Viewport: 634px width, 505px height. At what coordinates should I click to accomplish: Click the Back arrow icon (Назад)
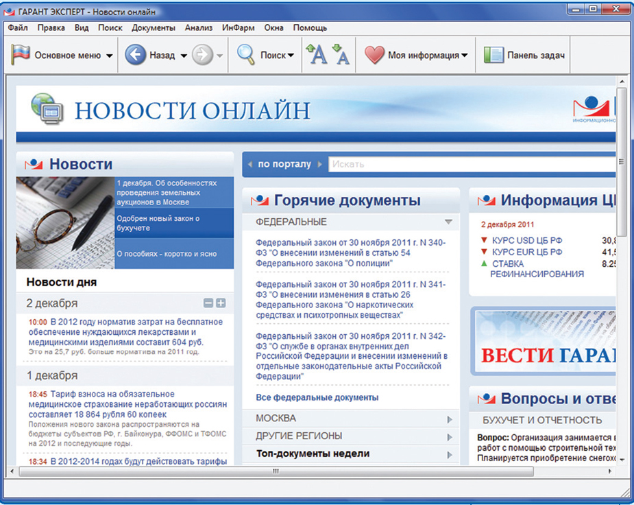coord(135,56)
